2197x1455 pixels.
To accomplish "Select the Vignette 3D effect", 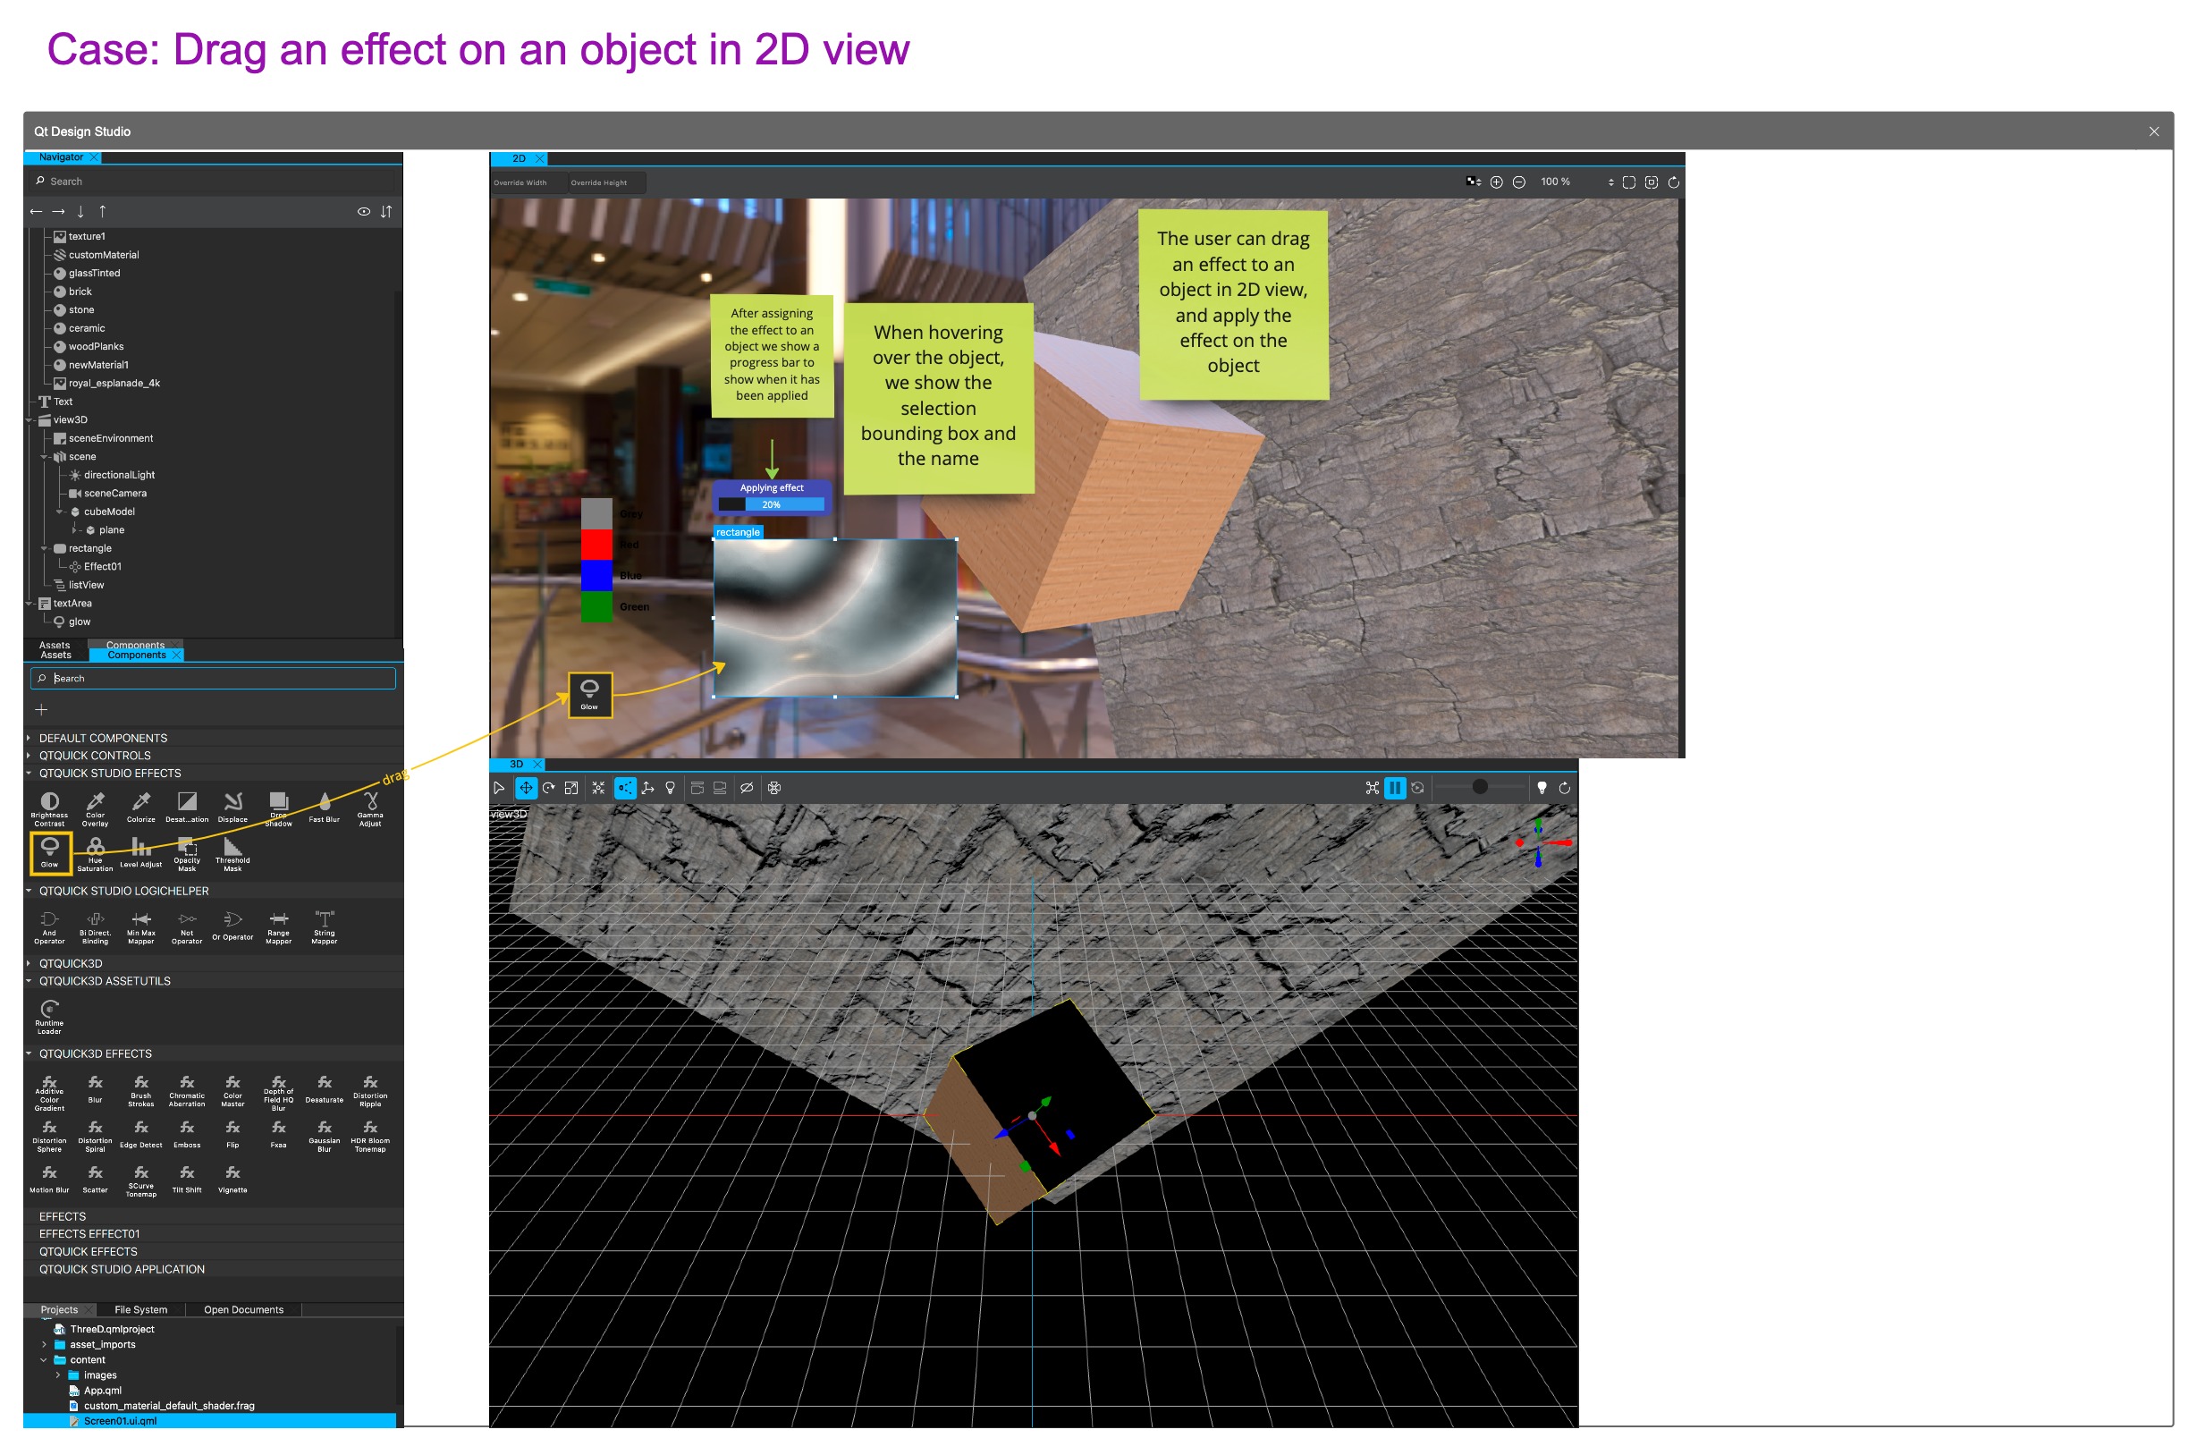I will point(232,1179).
